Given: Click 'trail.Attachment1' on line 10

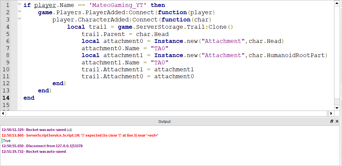Looking at the screenshot, I should coord(112,70).
